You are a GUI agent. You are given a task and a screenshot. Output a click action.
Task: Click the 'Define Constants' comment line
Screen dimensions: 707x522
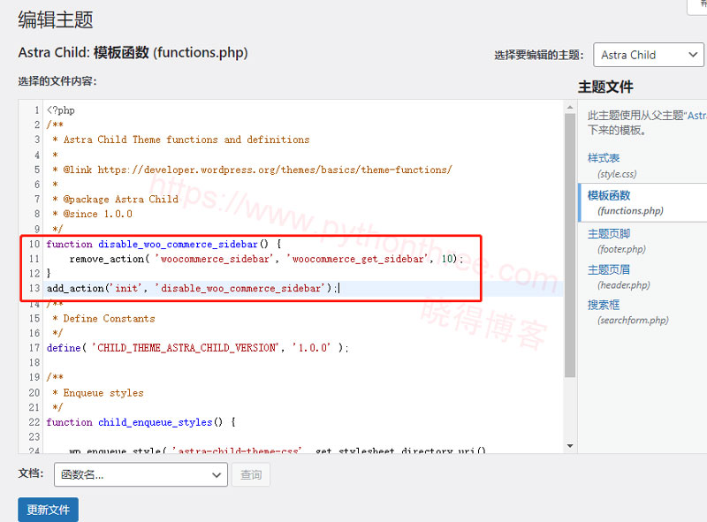[x=109, y=319]
